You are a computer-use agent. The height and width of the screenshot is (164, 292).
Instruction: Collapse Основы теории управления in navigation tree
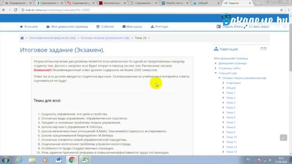pos(219,78)
